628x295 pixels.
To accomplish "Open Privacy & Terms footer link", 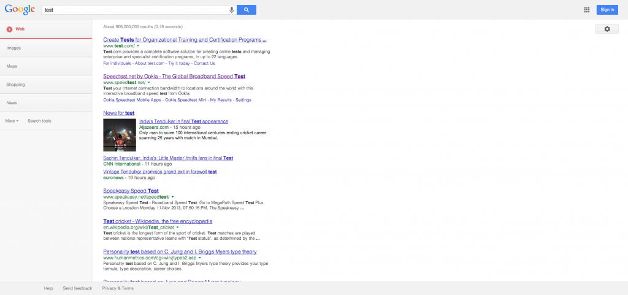I will click(118, 288).
